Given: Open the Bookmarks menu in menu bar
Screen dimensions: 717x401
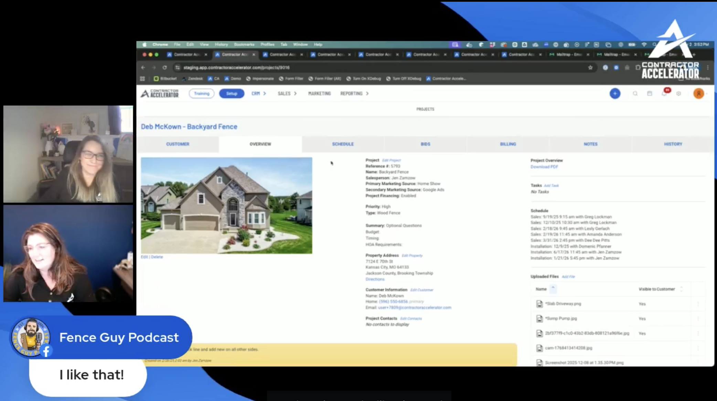Looking at the screenshot, I should click(244, 44).
